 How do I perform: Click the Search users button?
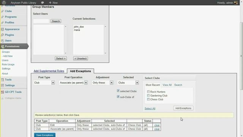(x=56, y=21)
